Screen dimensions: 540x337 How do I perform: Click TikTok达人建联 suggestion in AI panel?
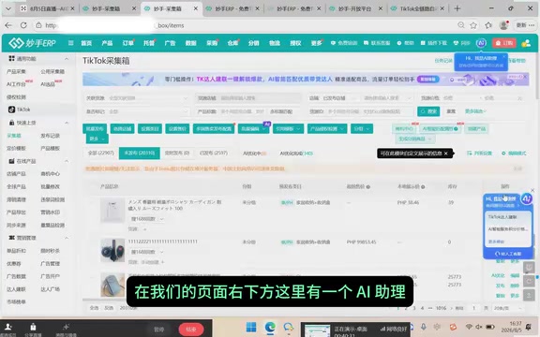click(x=502, y=217)
